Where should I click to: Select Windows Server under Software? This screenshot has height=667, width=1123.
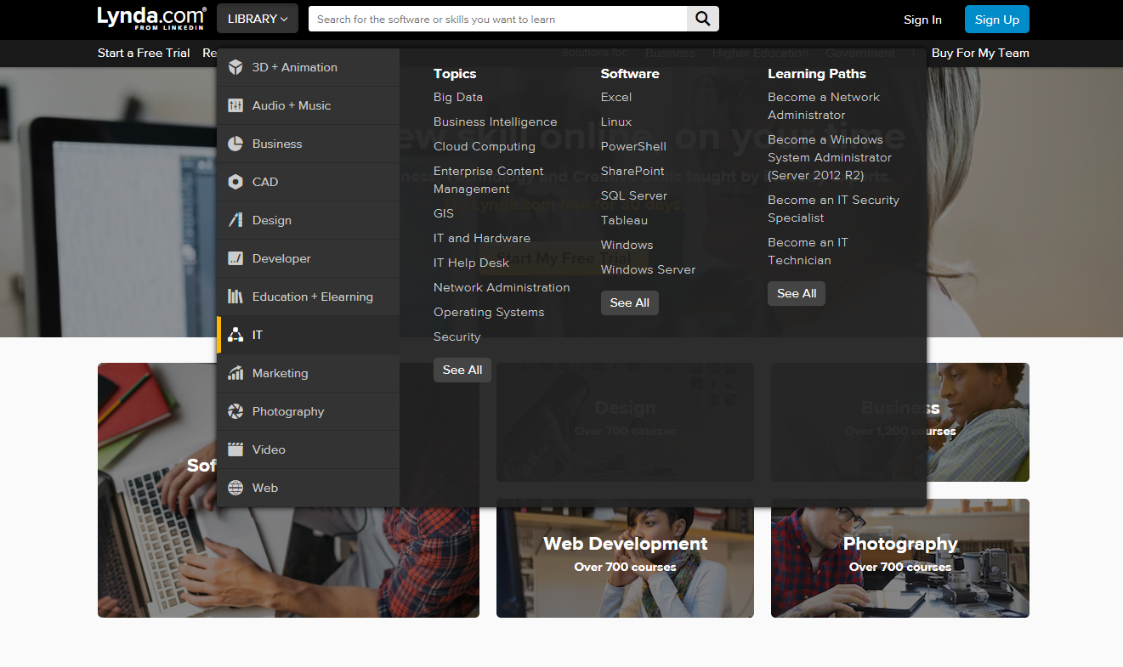coord(649,269)
